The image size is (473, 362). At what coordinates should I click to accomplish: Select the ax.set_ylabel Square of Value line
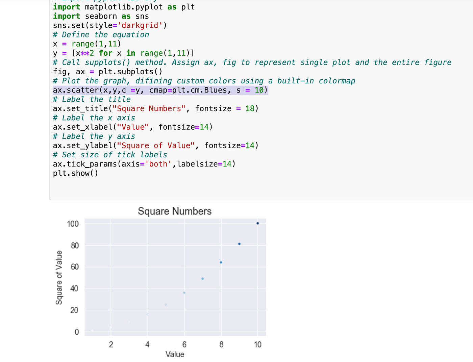click(155, 145)
